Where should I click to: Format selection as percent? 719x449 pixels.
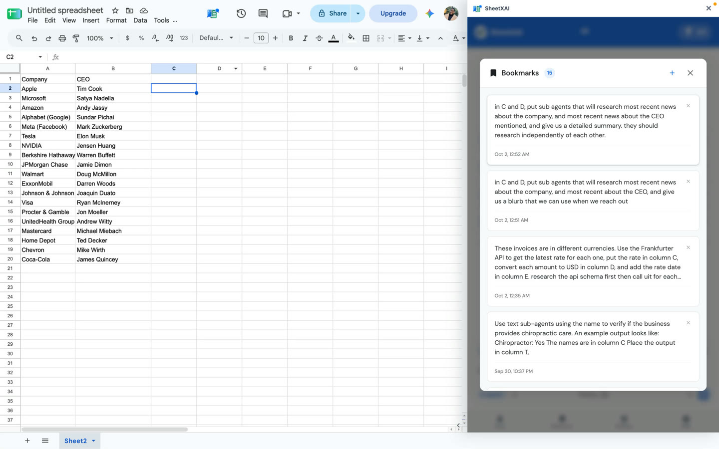141,38
